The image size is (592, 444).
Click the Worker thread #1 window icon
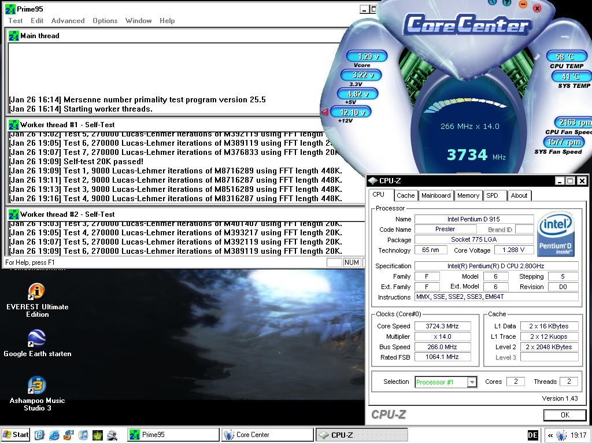click(x=14, y=125)
